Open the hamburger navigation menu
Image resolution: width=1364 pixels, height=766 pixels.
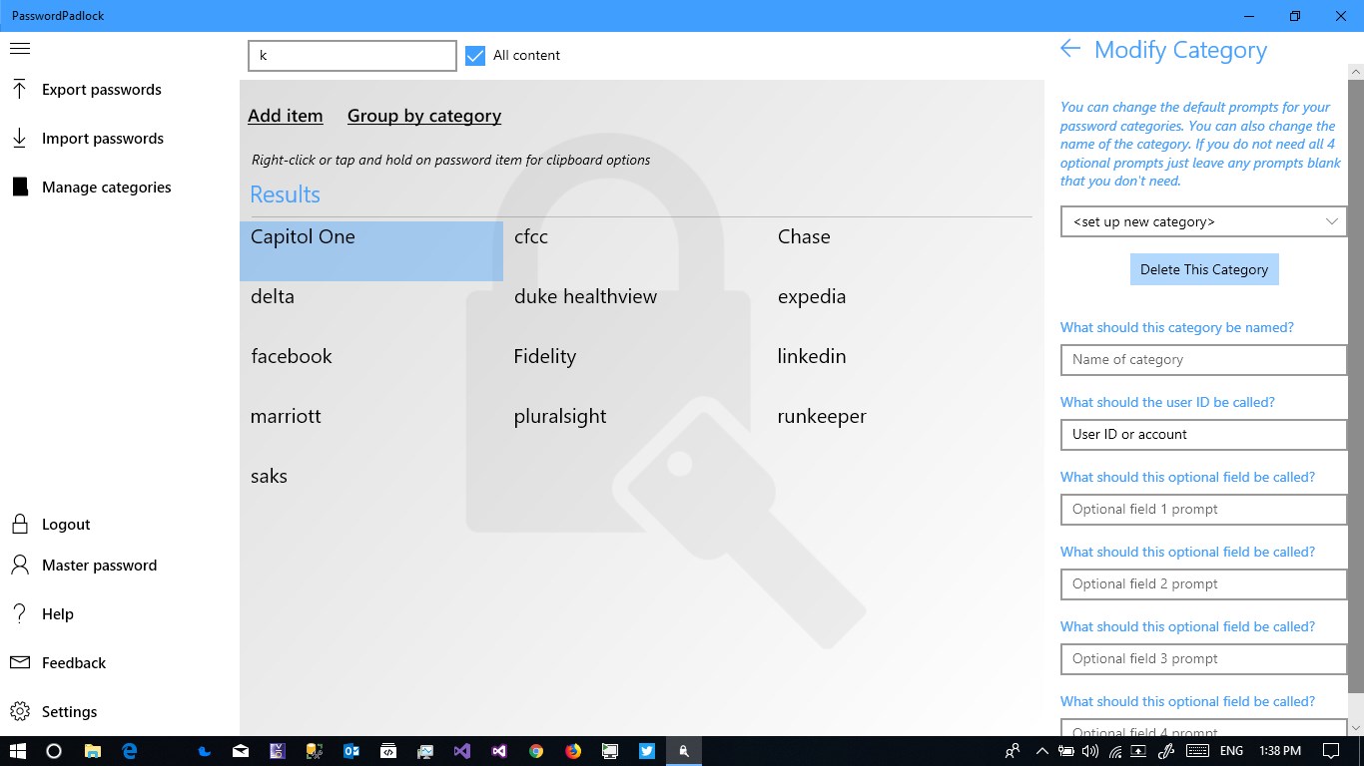coord(19,47)
